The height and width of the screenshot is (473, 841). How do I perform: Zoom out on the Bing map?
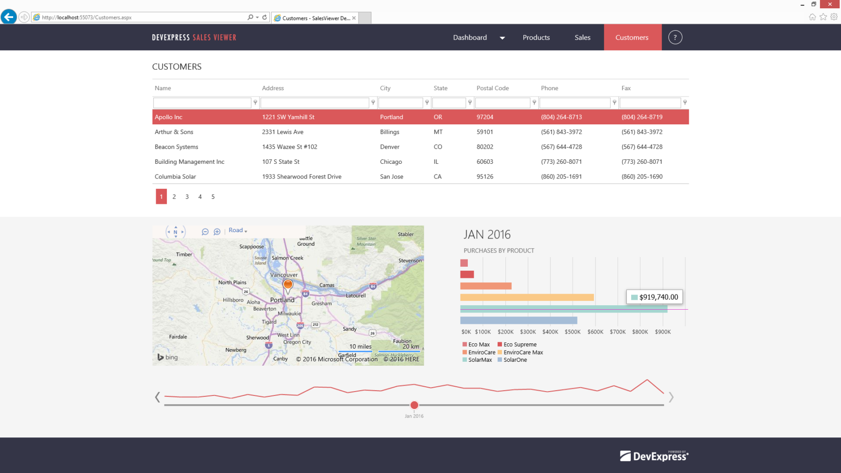[x=205, y=232]
